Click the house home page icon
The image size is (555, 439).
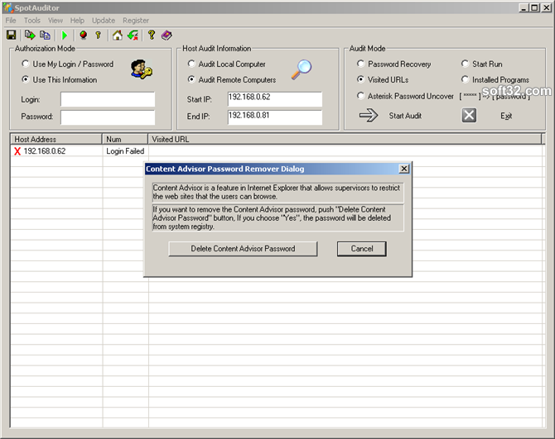117,35
